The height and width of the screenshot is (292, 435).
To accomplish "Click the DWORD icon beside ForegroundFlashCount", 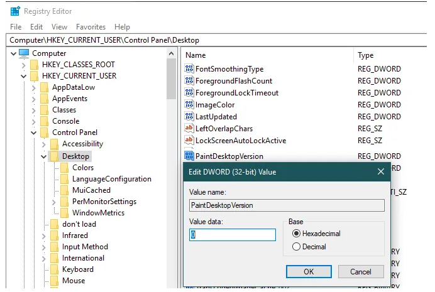I will tap(189, 80).
